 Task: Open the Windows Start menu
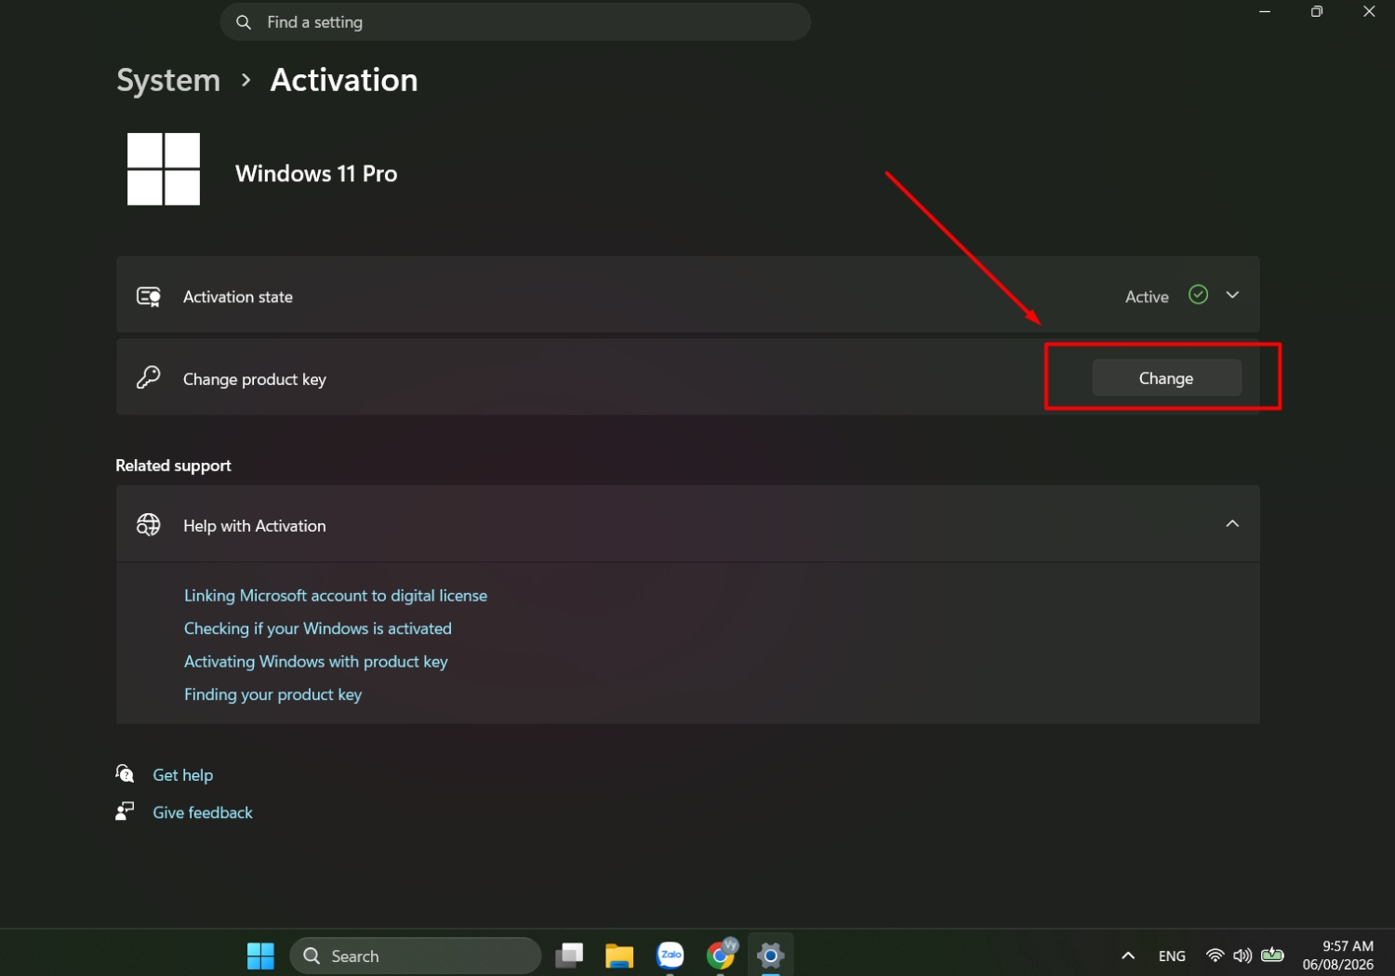[x=260, y=956]
